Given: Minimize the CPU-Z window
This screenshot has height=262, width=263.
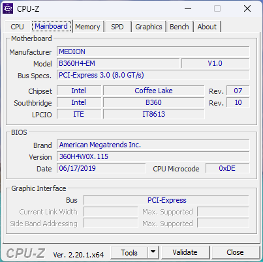Looking at the screenshot, I should [188, 9].
